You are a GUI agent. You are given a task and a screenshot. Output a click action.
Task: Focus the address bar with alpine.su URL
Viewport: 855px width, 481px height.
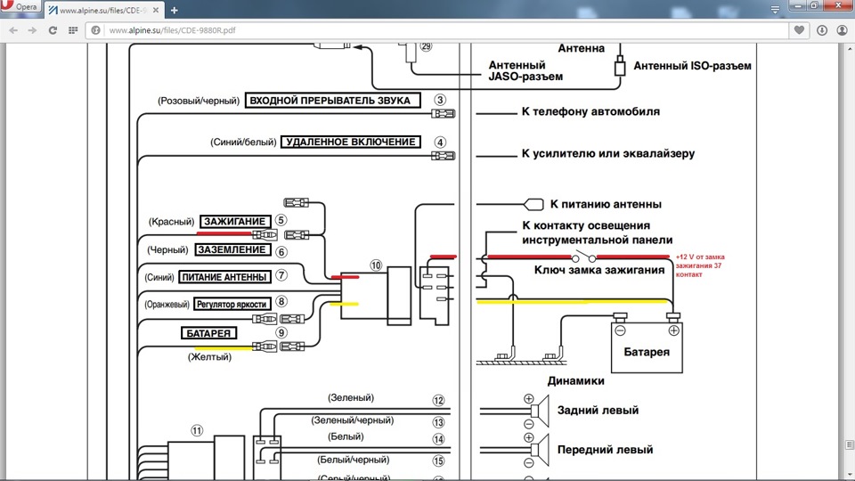click(x=436, y=30)
